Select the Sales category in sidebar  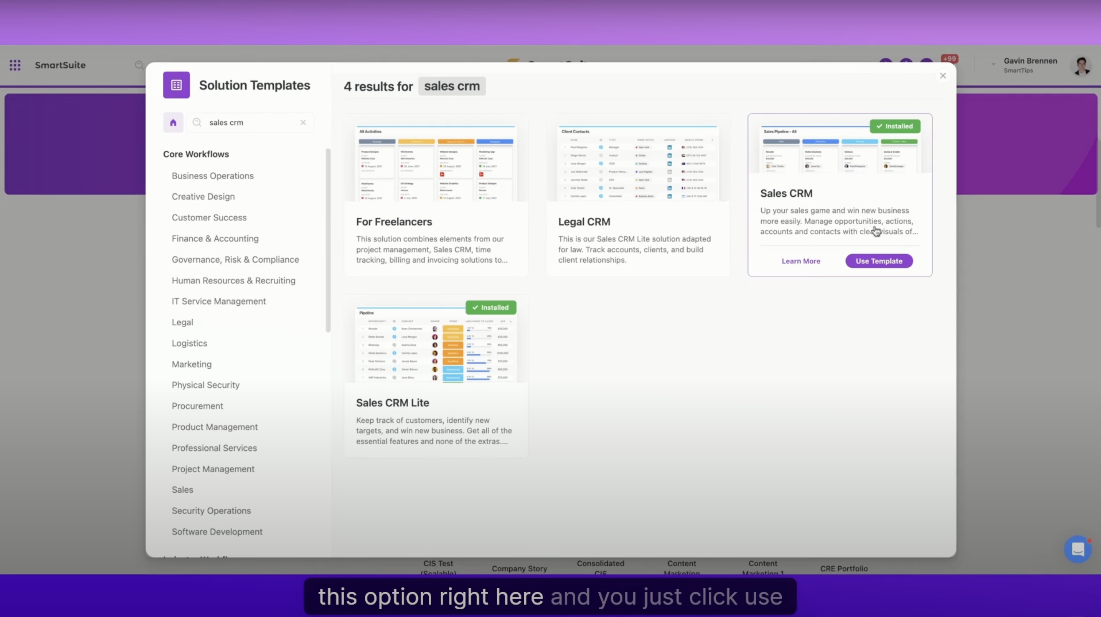[182, 490]
